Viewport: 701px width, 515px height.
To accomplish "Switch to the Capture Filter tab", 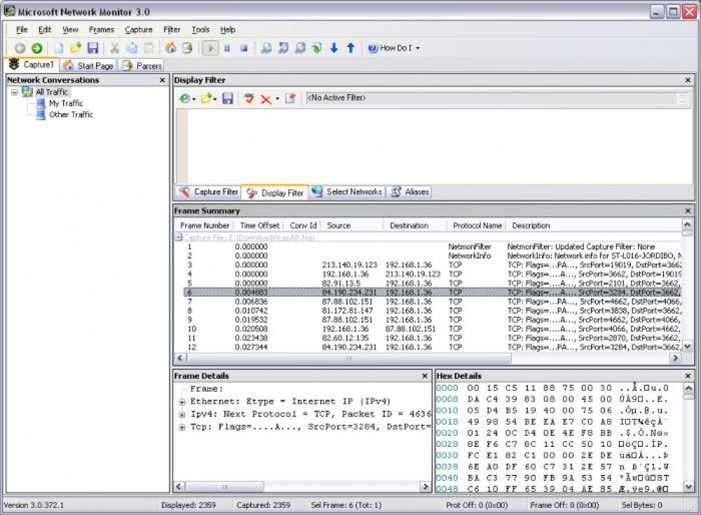I will pyautogui.click(x=209, y=193).
